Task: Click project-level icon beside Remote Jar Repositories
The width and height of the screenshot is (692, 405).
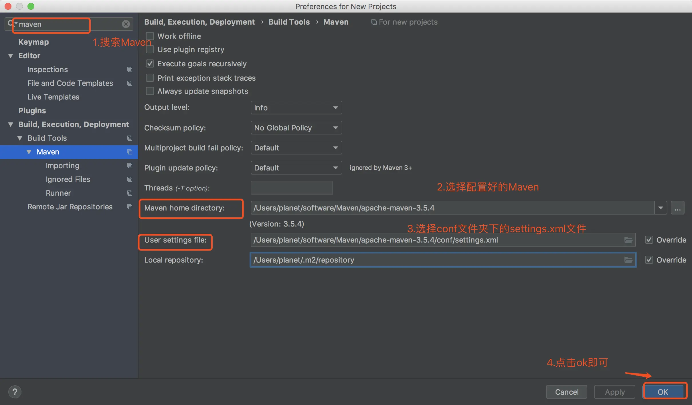Action: pyautogui.click(x=130, y=207)
